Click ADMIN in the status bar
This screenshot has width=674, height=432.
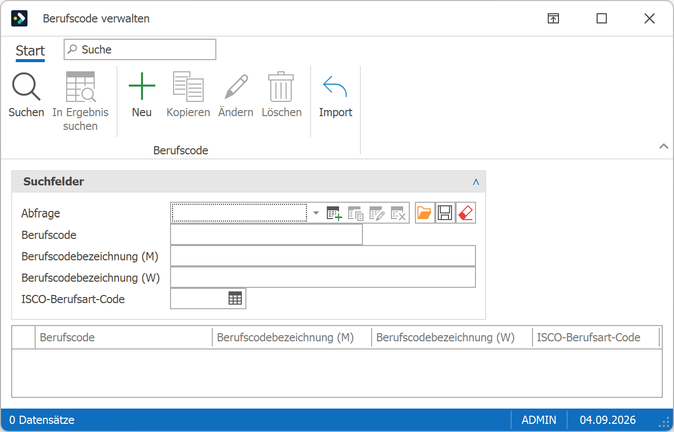(539, 420)
